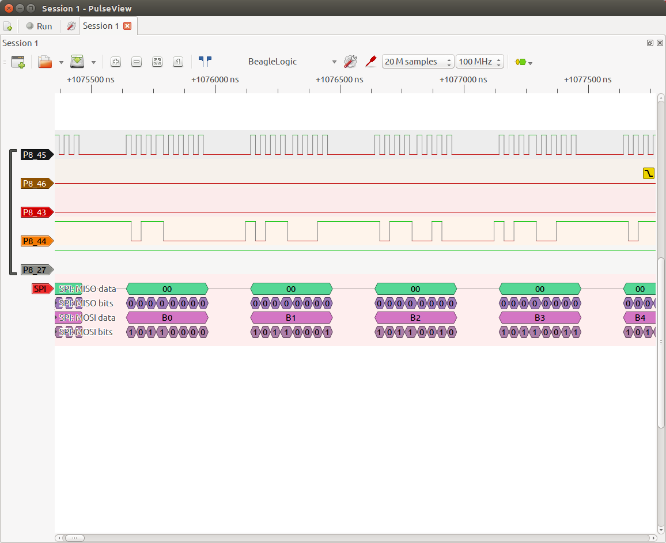This screenshot has width=666, height=543.
Task: Toggle the show cursors button
Action: [x=205, y=62]
